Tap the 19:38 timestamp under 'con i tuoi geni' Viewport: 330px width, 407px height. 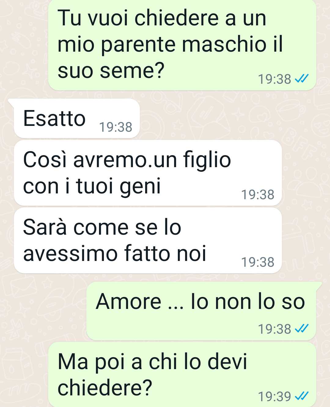point(258,195)
